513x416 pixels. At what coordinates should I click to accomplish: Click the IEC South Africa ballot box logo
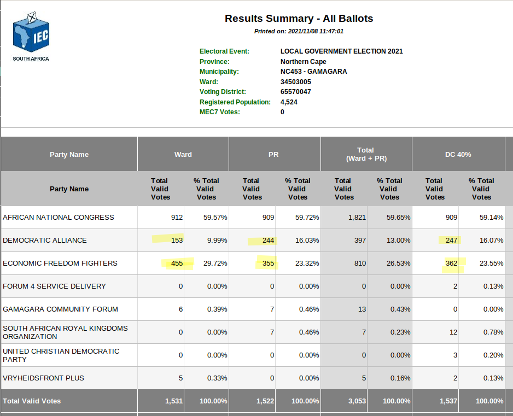(x=31, y=36)
